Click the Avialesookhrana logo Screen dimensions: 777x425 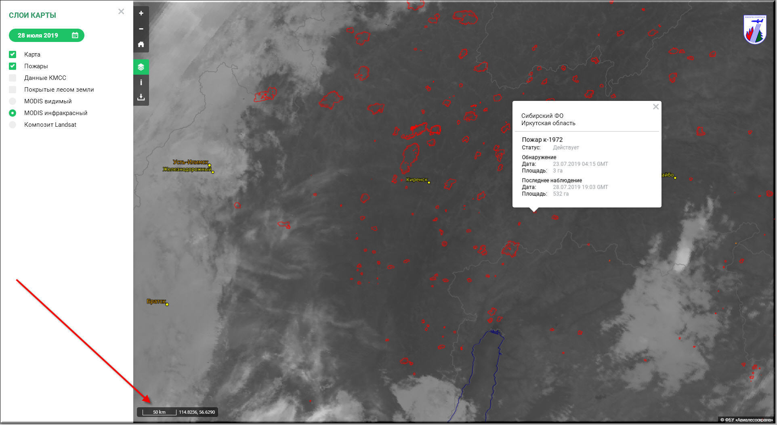(x=754, y=30)
